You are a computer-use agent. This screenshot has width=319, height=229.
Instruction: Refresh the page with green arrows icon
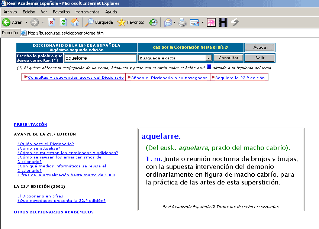(64, 22)
